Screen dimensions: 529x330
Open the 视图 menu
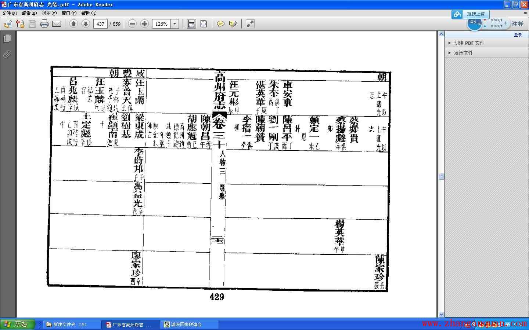(x=49, y=13)
